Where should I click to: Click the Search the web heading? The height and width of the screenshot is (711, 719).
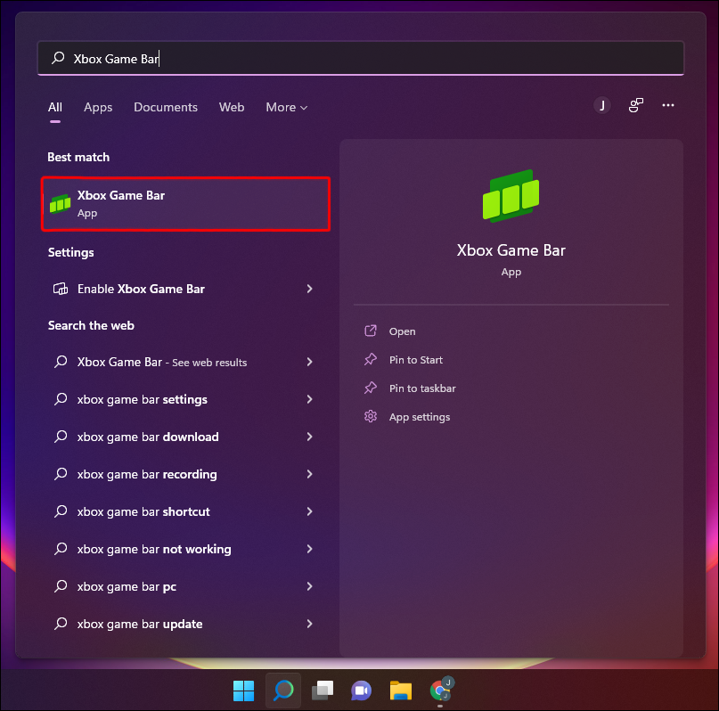pos(91,325)
